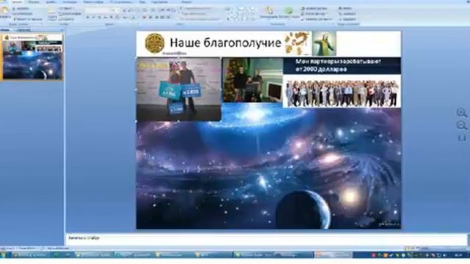Open the Windows Start button
The height and width of the screenshot is (264, 470).
coord(4,255)
